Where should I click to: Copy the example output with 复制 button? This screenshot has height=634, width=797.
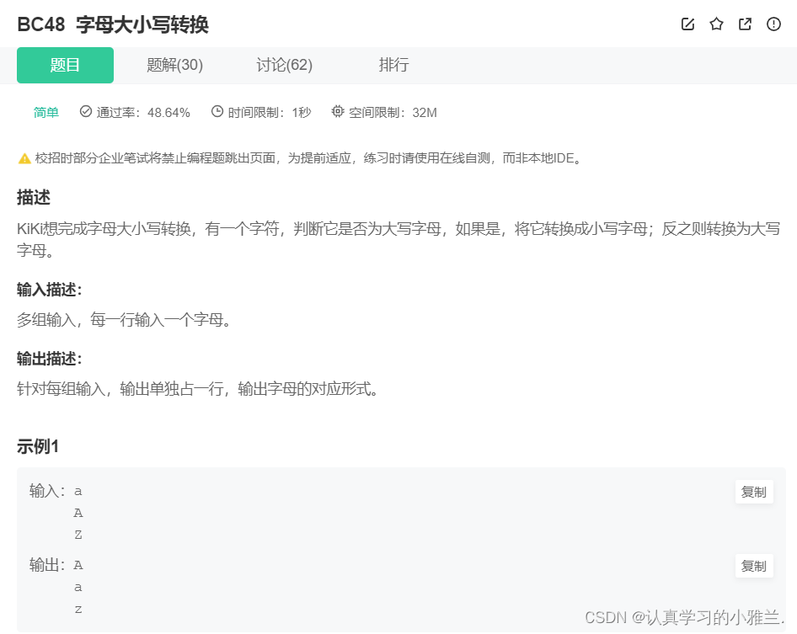pos(754,566)
